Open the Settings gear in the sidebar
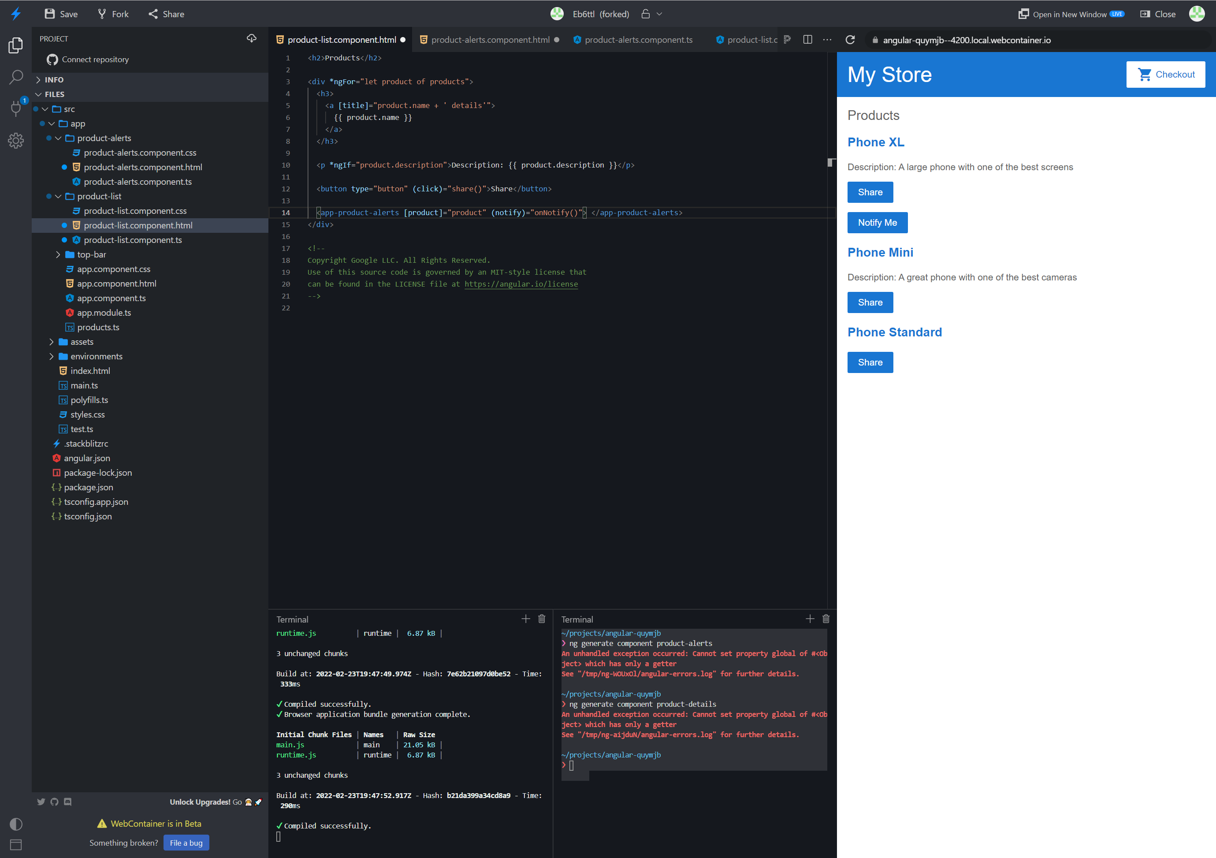This screenshot has width=1216, height=858. coord(16,141)
